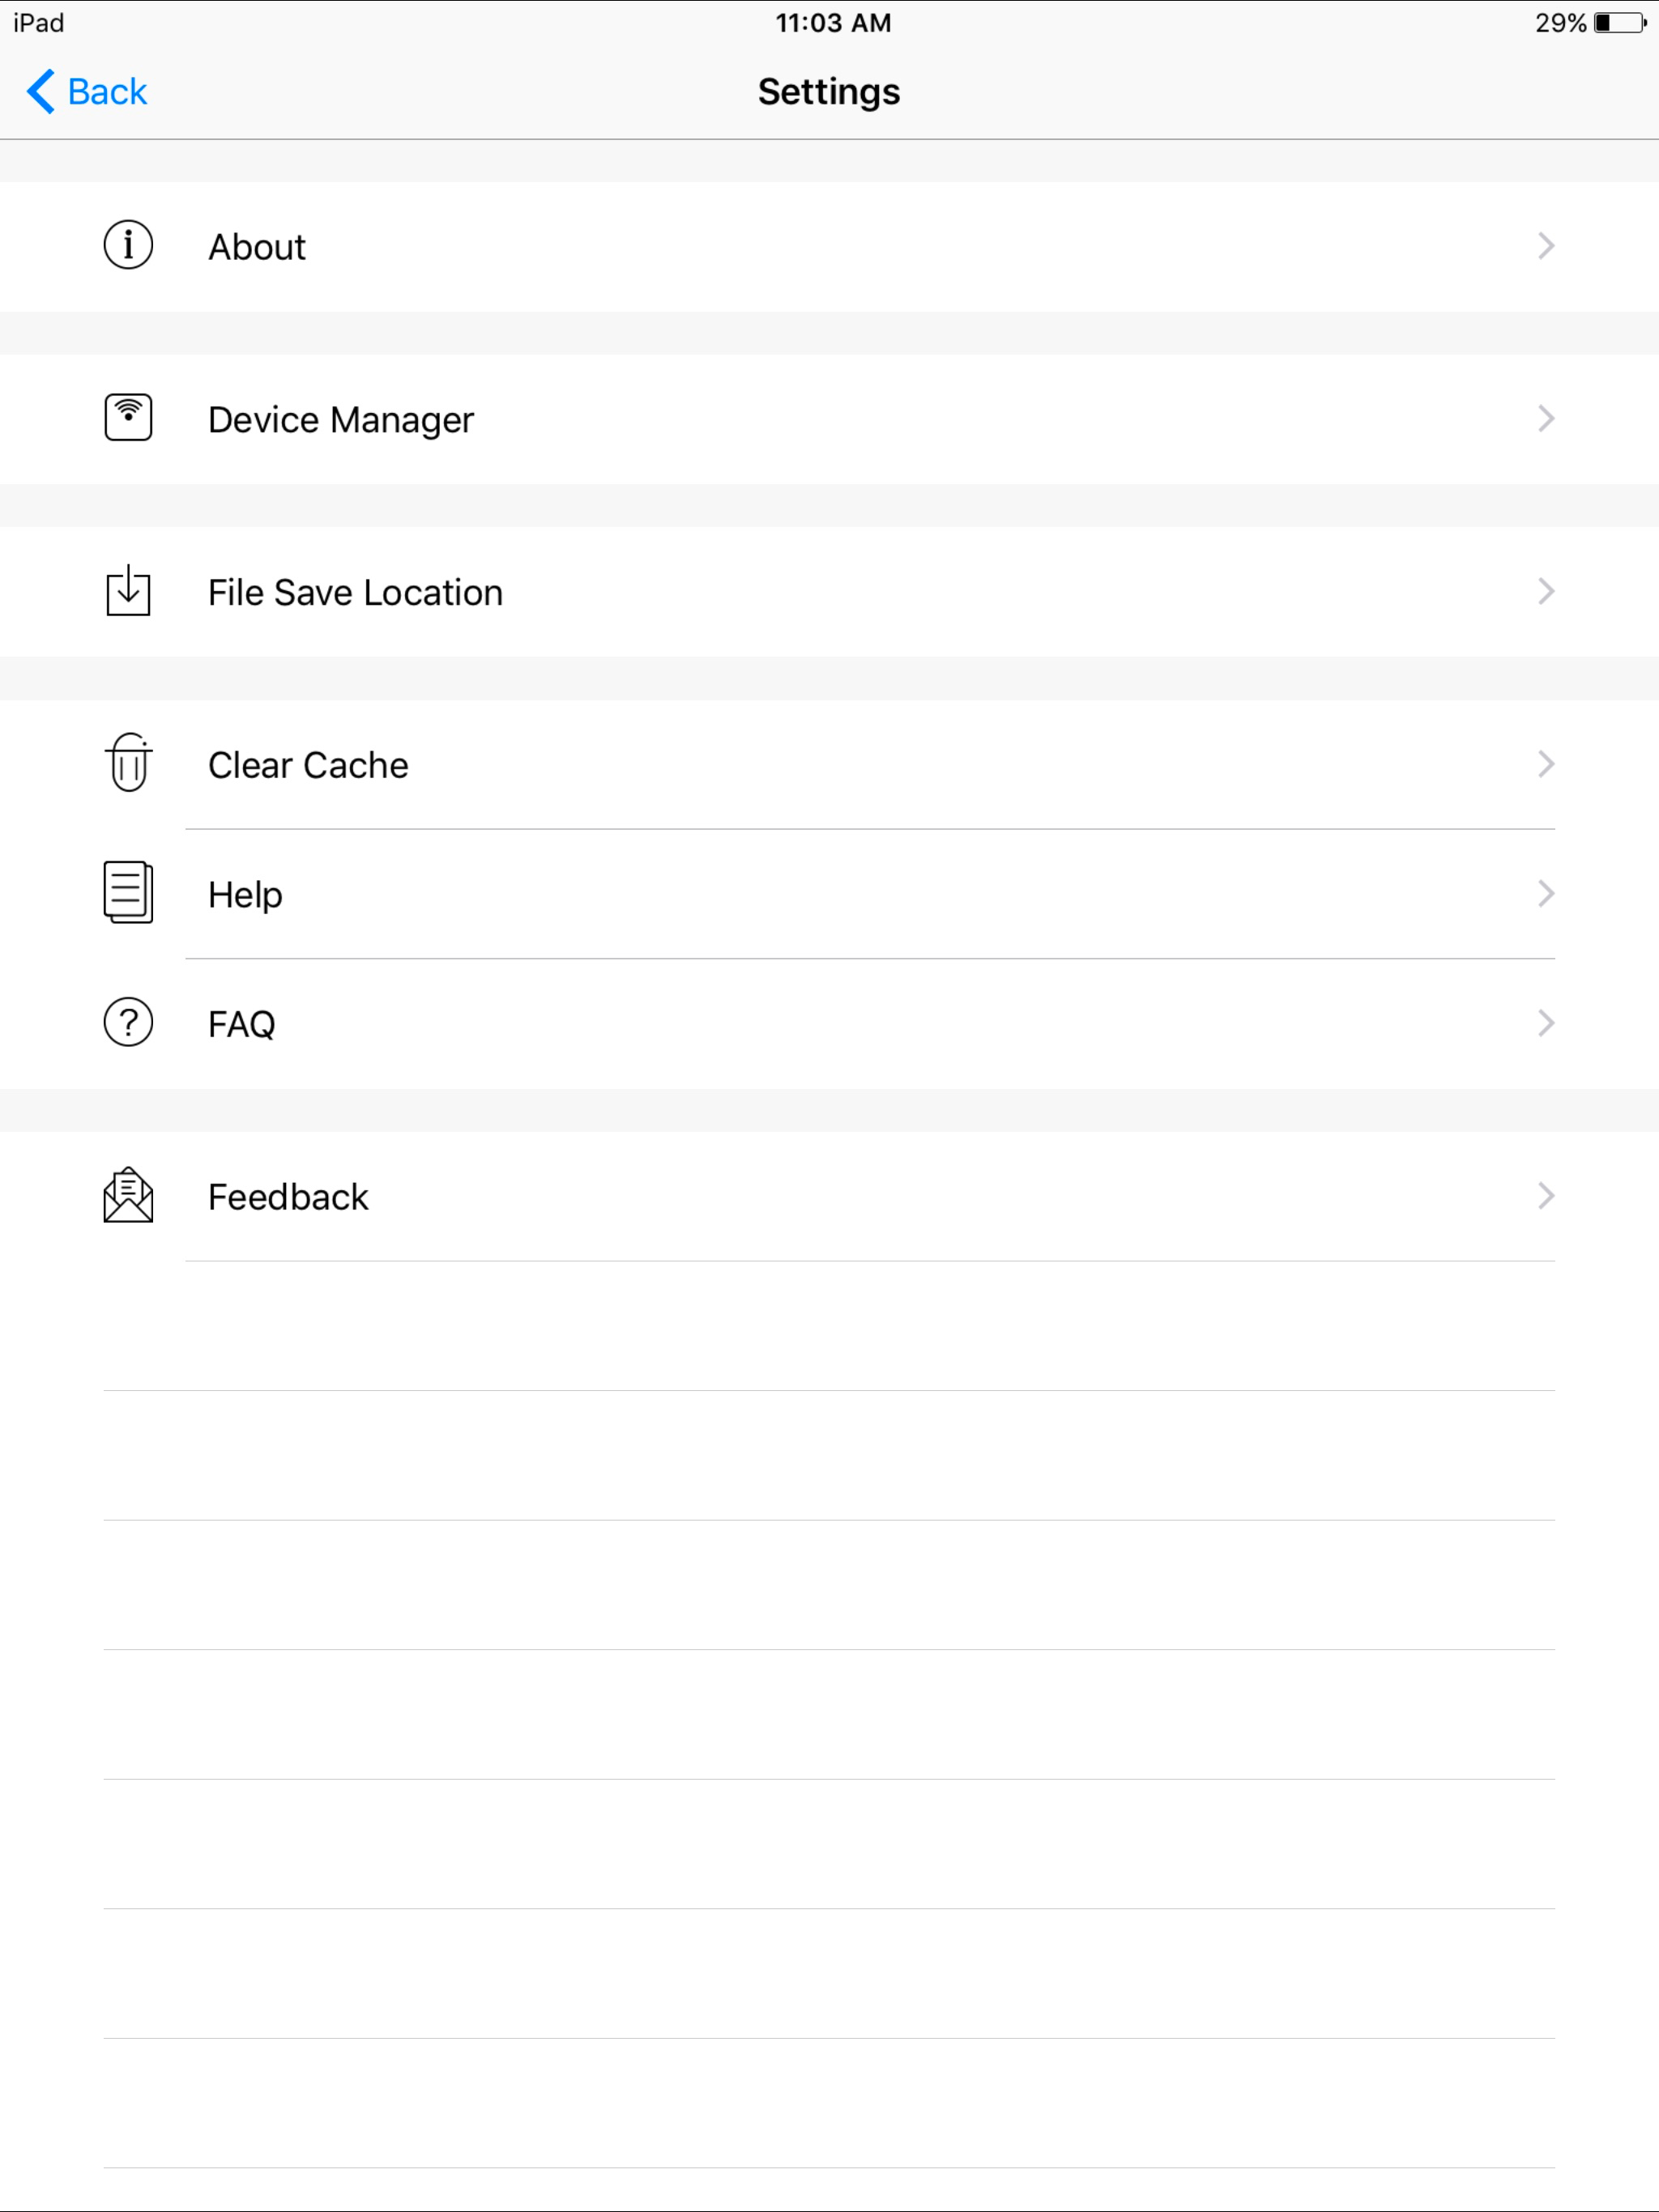The image size is (1659, 2212).
Task: Tap the Settings title header
Action: (x=829, y=92)
